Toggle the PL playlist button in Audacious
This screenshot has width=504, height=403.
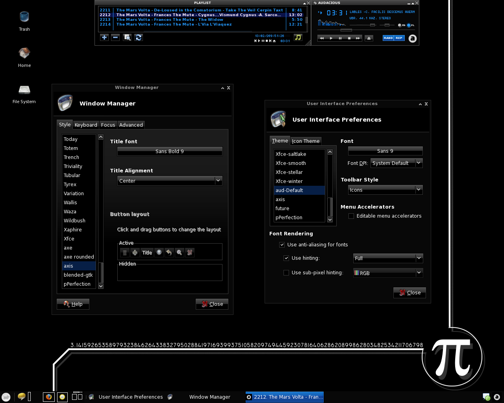point(411,25)
